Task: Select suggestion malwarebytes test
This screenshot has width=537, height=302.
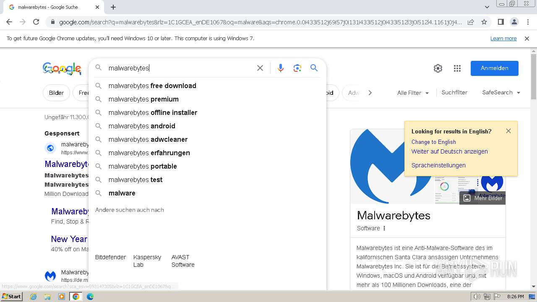Action: 207,180
